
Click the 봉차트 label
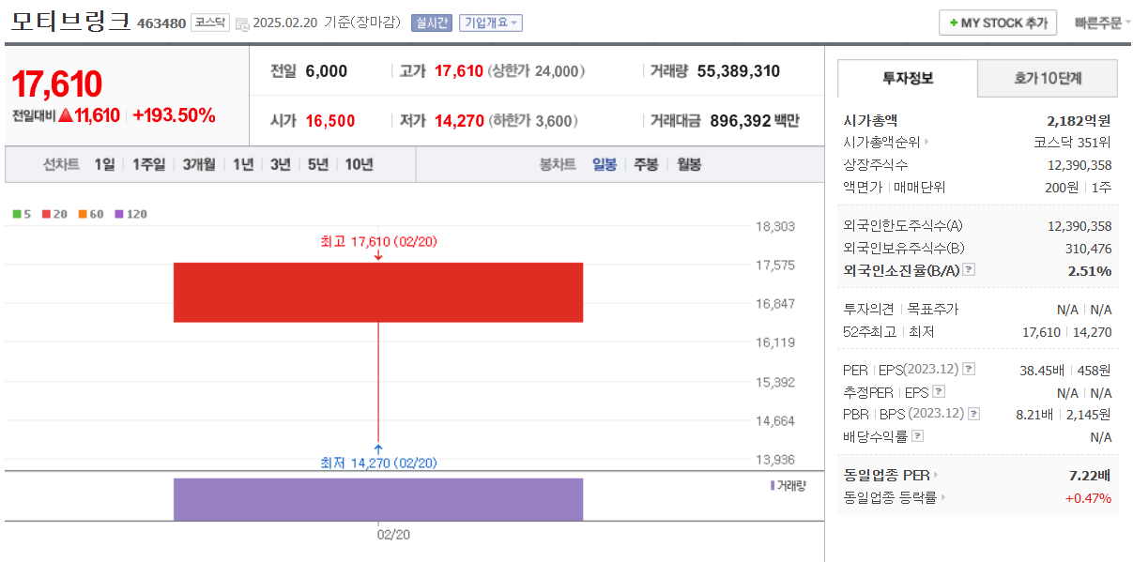point(558,164)
